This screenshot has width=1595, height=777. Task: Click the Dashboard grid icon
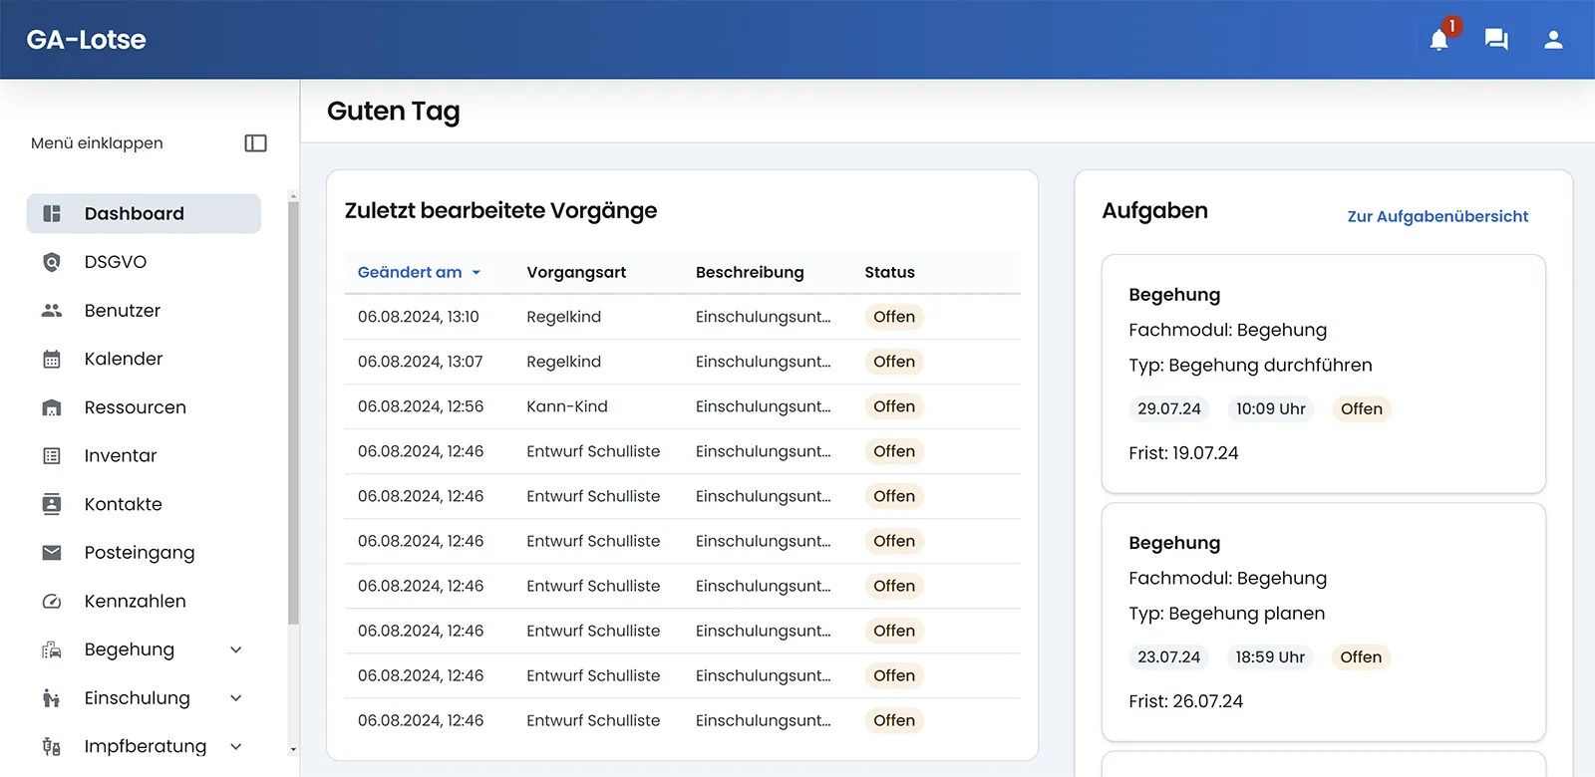(52, 213)
